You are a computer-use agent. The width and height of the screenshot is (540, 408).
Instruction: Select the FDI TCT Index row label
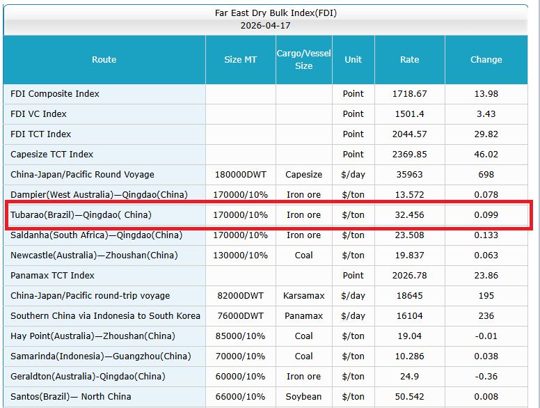(40, 134)
